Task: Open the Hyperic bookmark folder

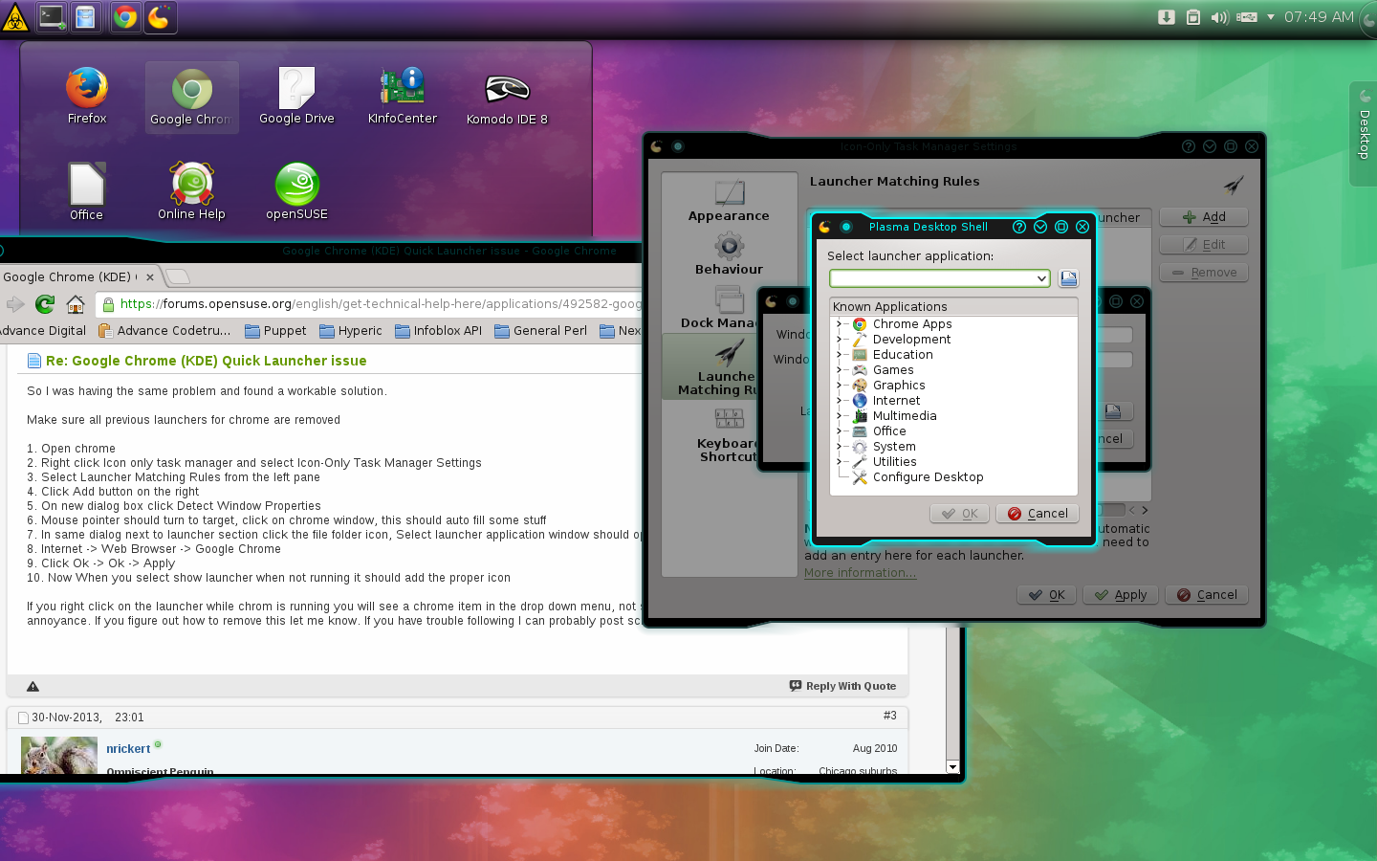Action: pyautogui.click(x=351, y=331)
